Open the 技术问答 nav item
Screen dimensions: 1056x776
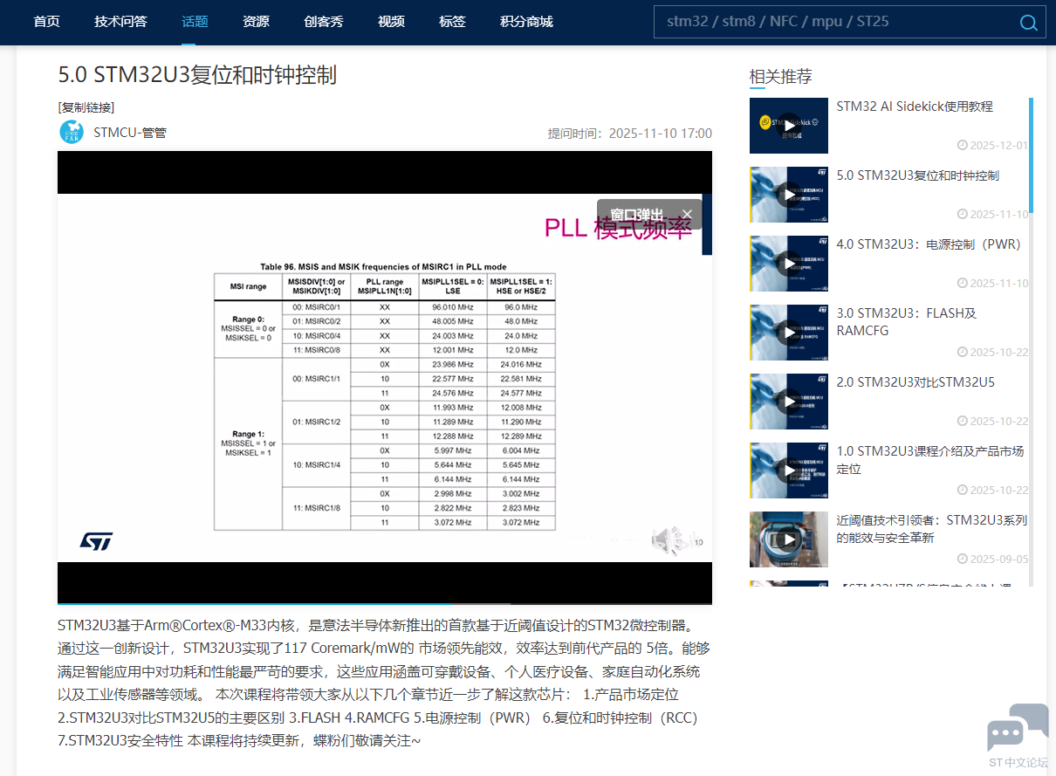121,22
